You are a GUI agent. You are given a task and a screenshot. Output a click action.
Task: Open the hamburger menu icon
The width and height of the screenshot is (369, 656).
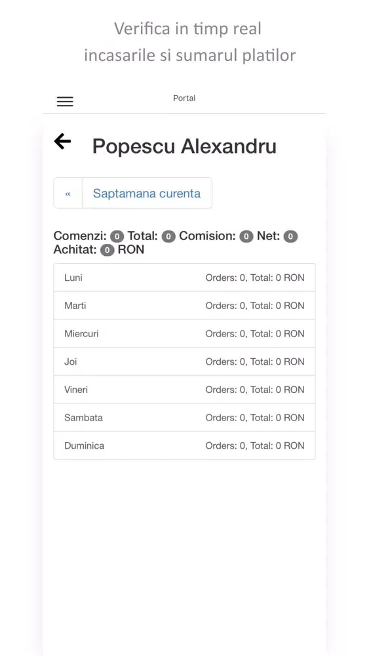pos(65,101)
